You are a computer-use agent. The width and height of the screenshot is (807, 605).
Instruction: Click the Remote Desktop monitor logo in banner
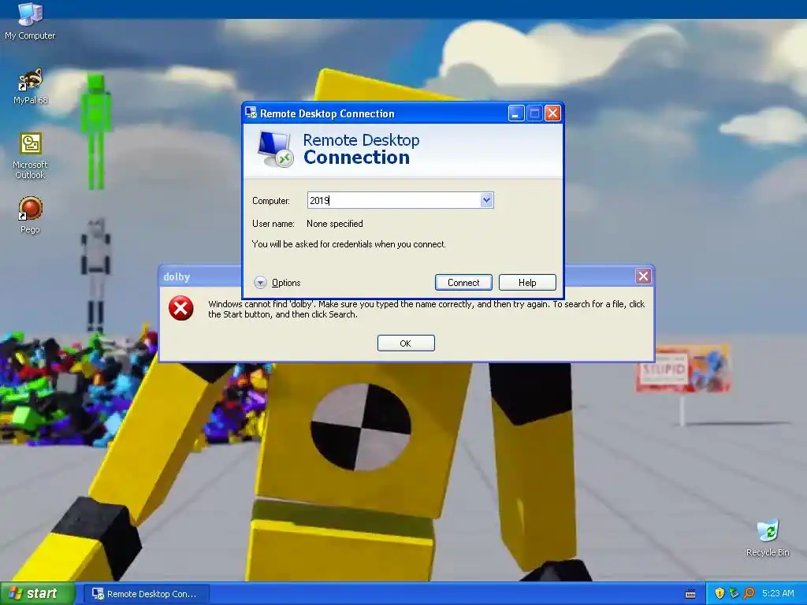pyautogui.click(x=275, y=149)
